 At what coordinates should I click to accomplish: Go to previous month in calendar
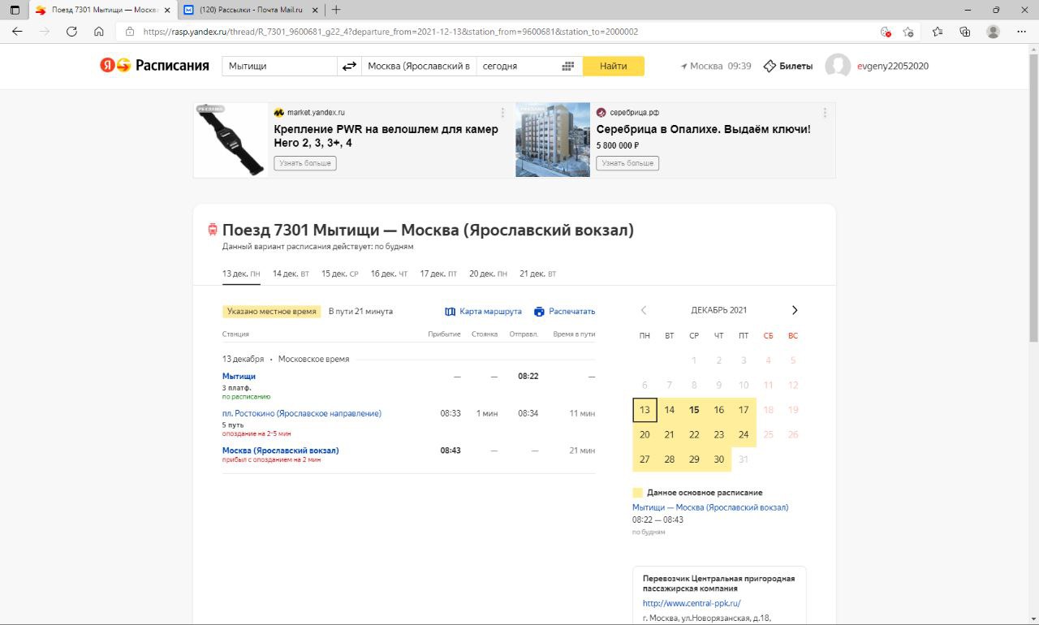click(x=644, y=310)
